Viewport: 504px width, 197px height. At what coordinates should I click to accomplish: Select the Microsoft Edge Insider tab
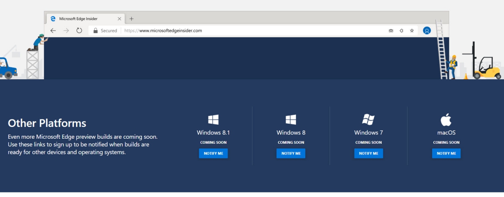[86, 19]
